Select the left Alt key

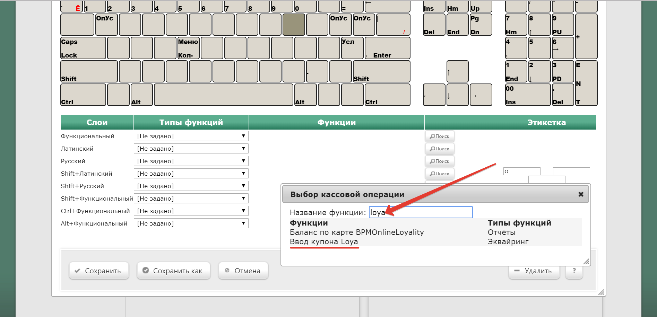click(142, 95)
